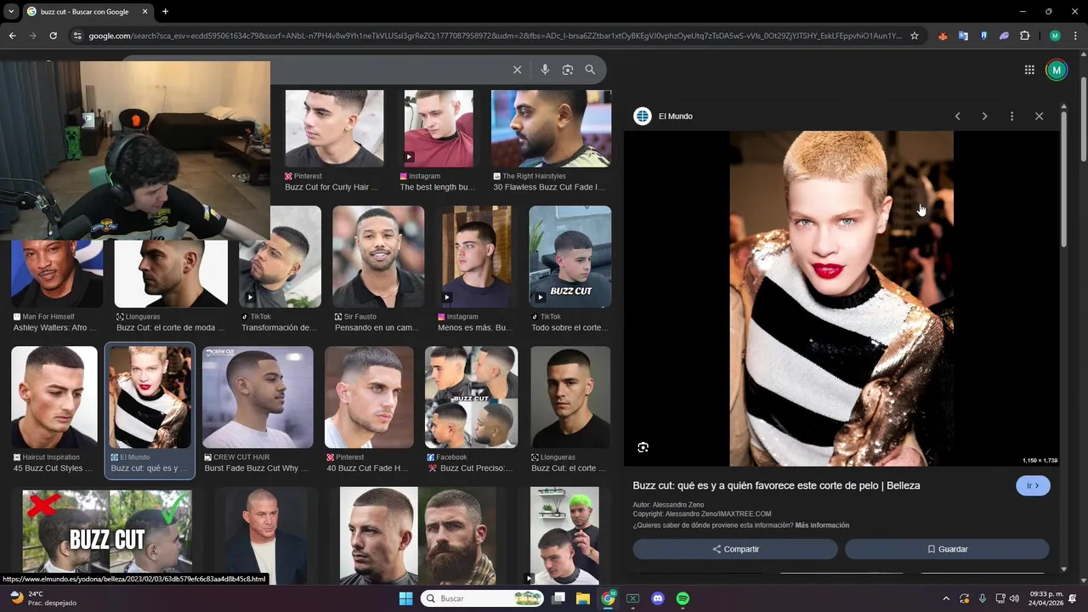The width and height of the screenshot is (1088, 612).
Task: View site information icon in address bar
Action: (x=77, y=36)
